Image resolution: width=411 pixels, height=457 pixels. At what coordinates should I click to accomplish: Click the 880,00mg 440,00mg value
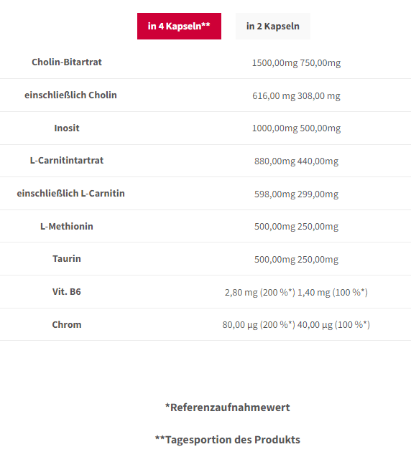(296, 161)
